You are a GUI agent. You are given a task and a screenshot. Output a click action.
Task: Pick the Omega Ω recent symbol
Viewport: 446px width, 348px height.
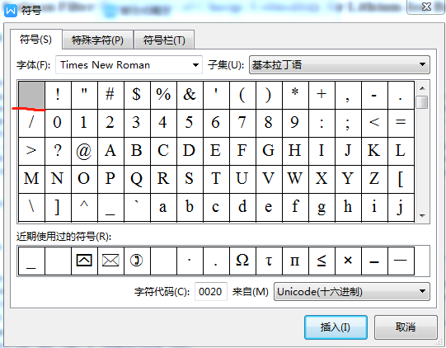pyautogui.click(x=242, y=261)
